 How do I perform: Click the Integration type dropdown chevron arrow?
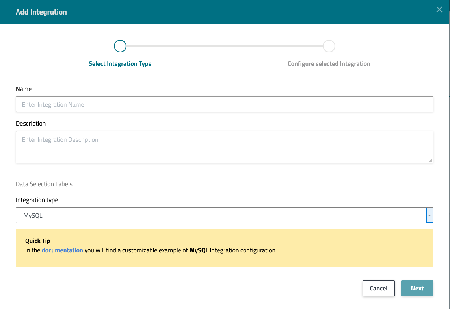point(430,216)
